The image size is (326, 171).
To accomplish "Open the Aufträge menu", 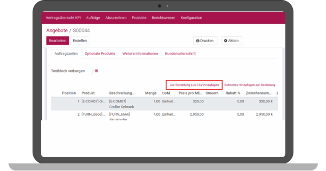I will pos(93,17).
